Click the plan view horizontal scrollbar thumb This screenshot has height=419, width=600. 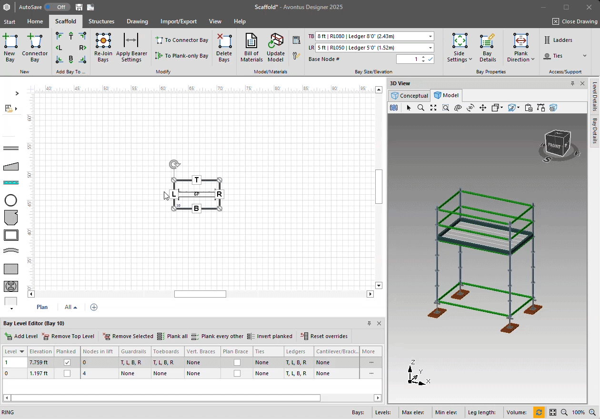click(200, 294)
